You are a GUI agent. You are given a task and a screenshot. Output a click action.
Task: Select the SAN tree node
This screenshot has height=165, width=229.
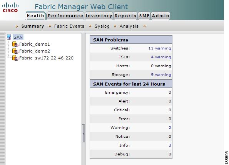pos(18,37)
